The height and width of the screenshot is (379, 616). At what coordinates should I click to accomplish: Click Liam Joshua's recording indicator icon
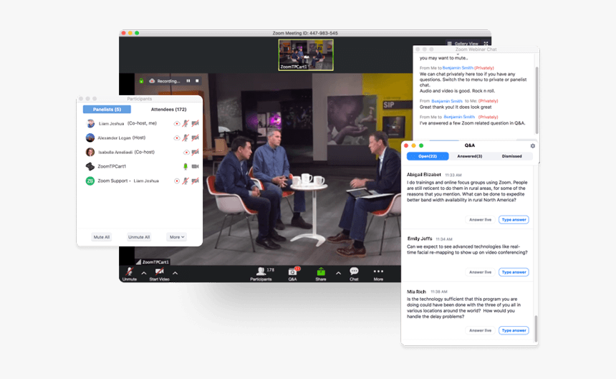tap(177, 124)
